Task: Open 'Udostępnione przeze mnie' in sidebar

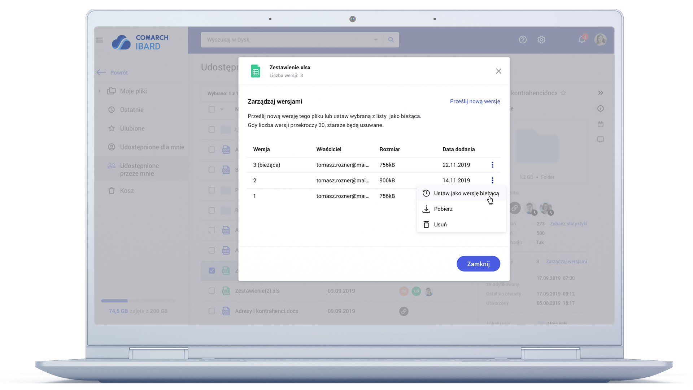Action: [141, 170]
